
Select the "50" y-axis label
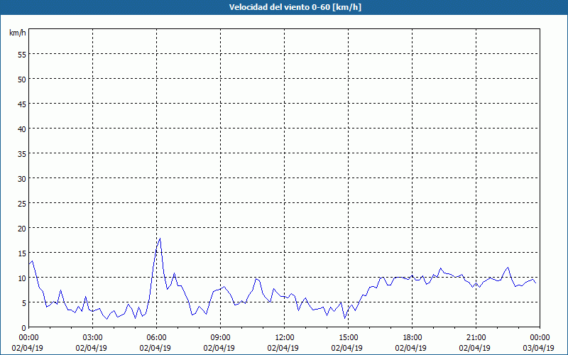pos(22,79)
